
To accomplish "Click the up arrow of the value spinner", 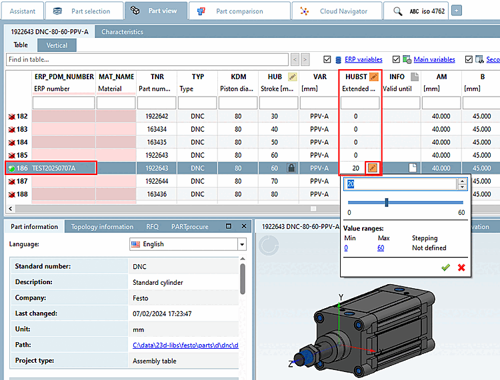I will click(x=461, y=181).
